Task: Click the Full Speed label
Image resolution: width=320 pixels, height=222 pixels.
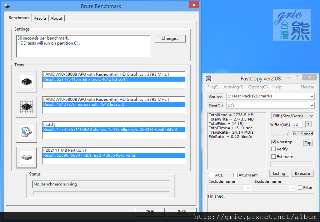Action: click(303, 134)
